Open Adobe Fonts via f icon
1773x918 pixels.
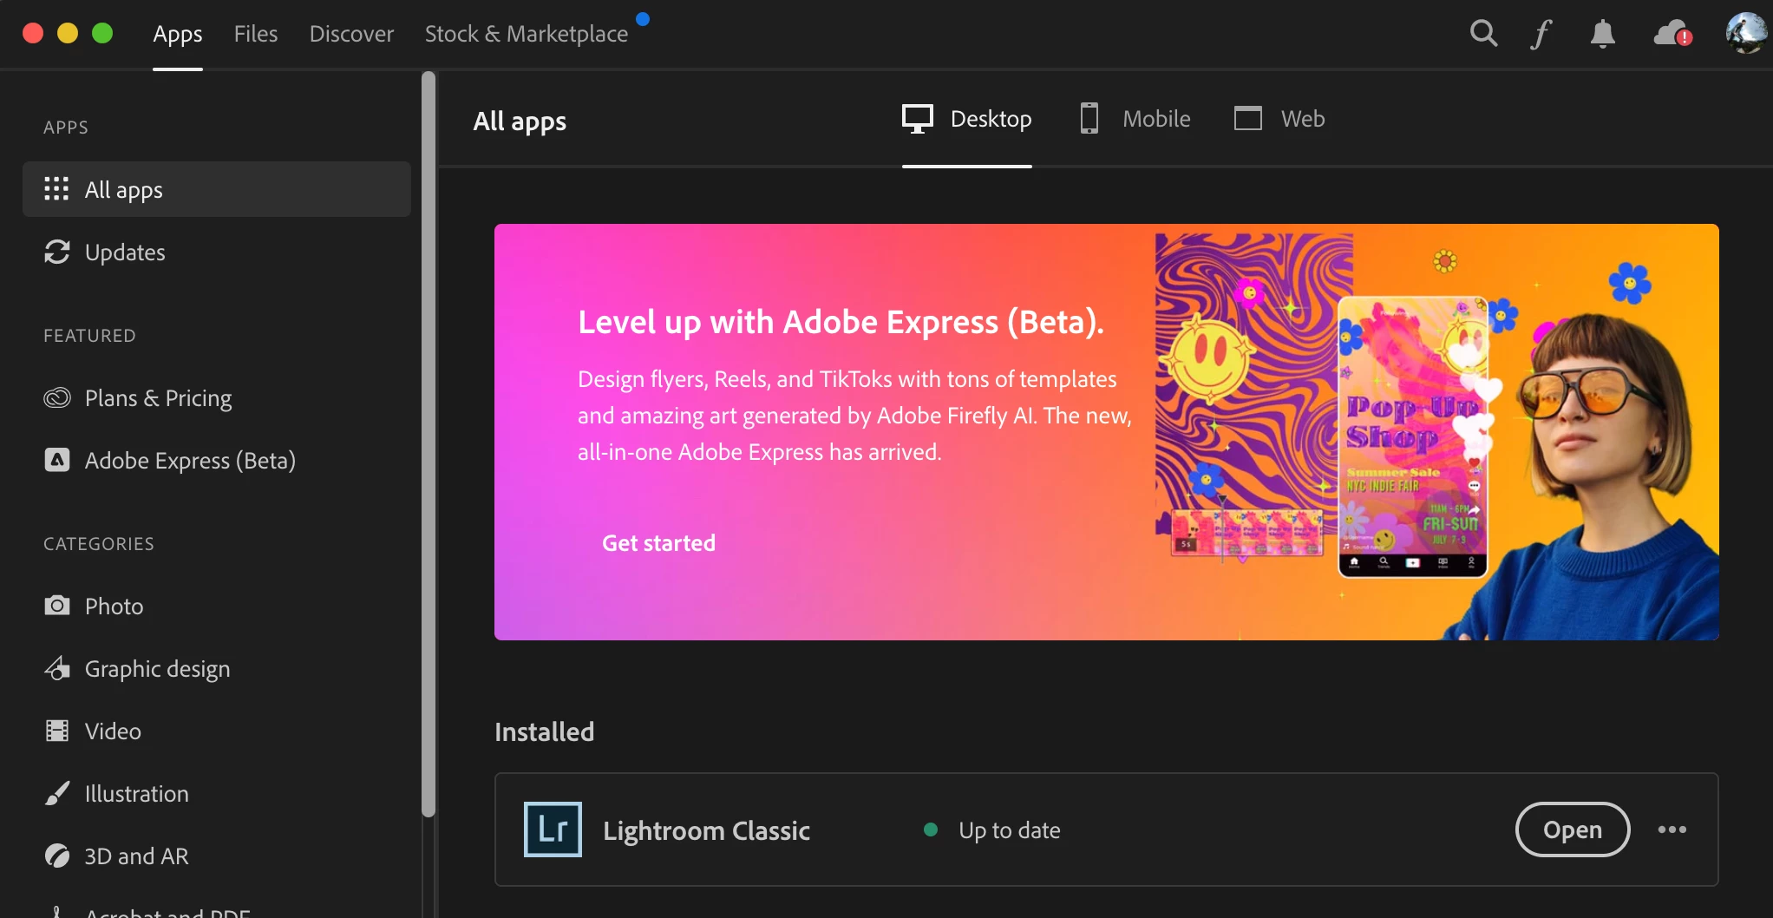[x=1541, y=34]
